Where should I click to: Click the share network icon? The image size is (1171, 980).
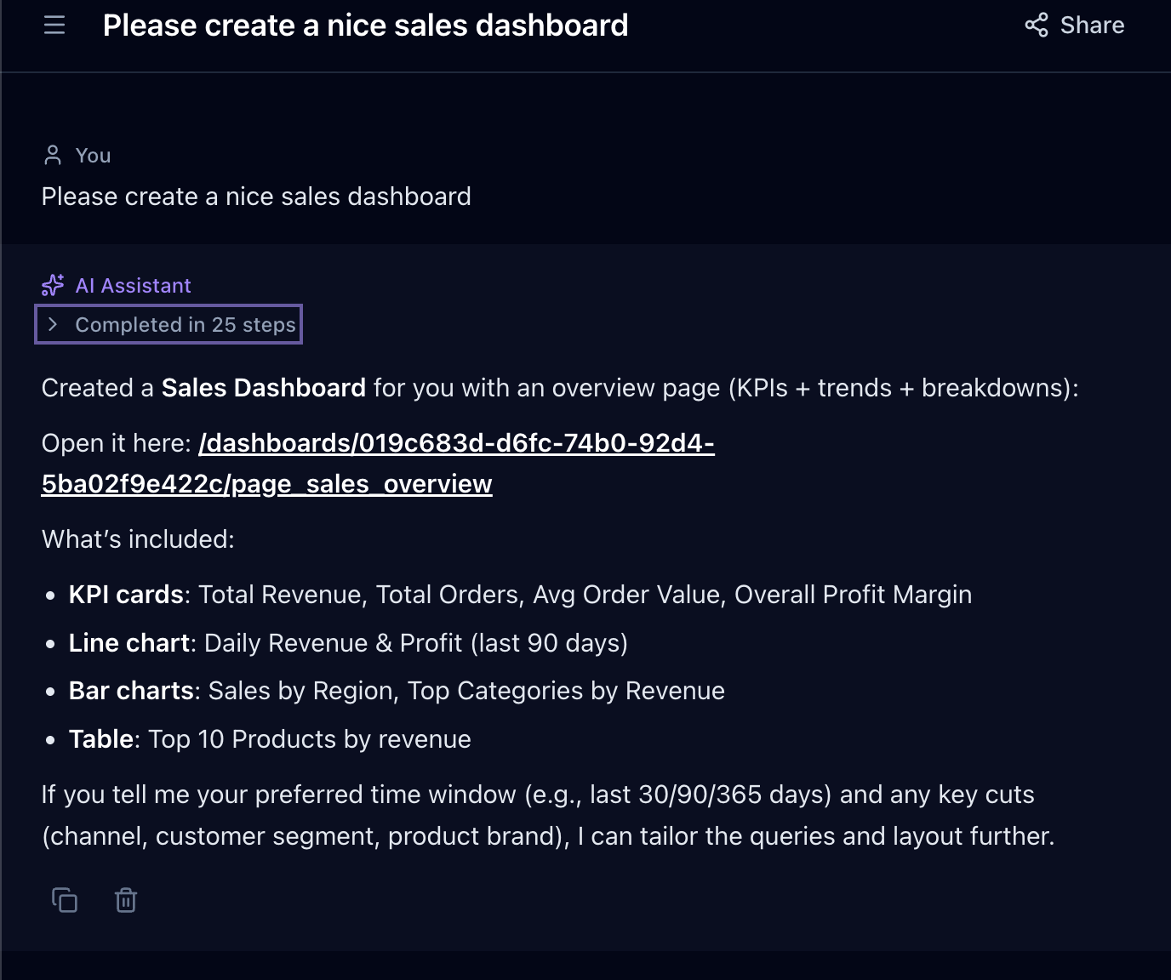tap(1036, 26)
